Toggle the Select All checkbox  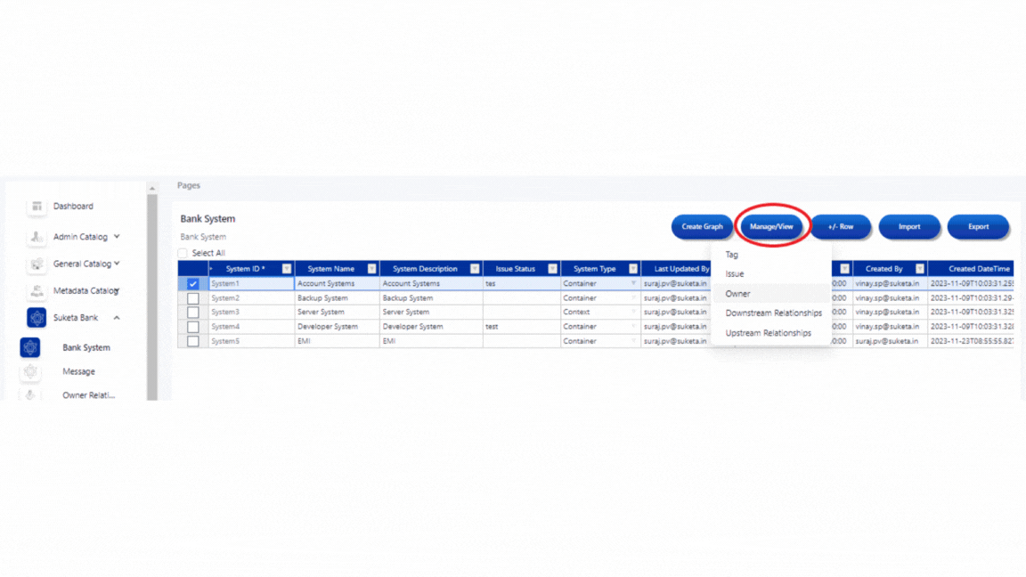[183, 253]
